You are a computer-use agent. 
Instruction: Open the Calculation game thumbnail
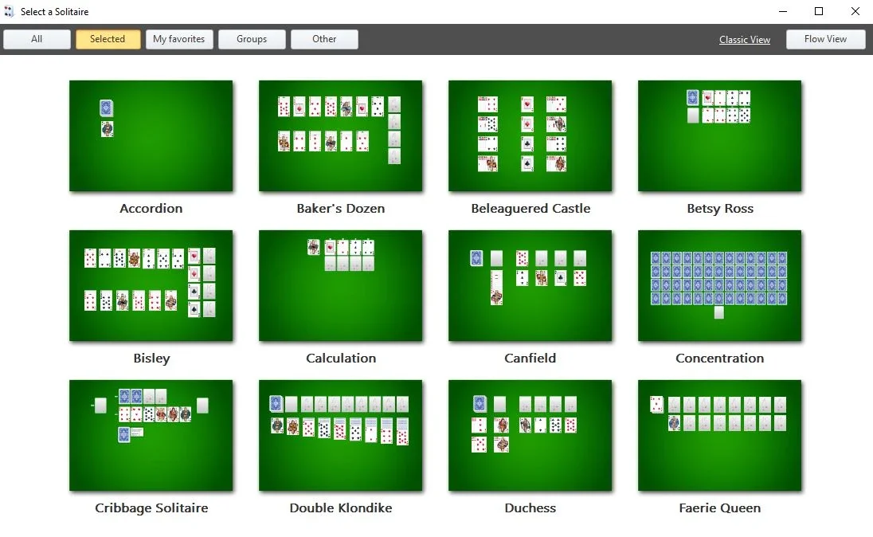coord(340,286)
